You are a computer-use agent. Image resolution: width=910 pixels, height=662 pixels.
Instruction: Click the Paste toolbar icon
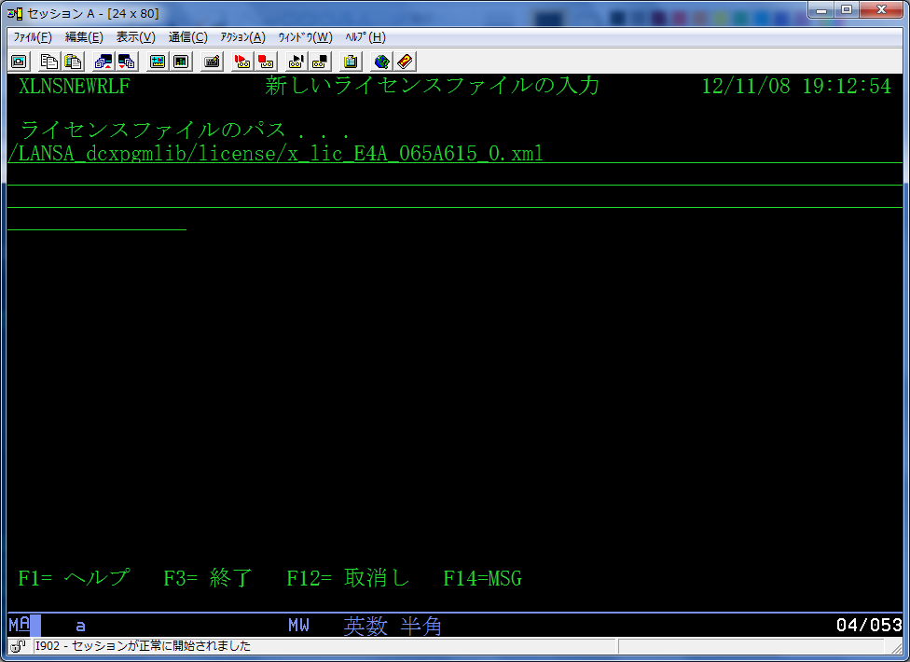72,62
